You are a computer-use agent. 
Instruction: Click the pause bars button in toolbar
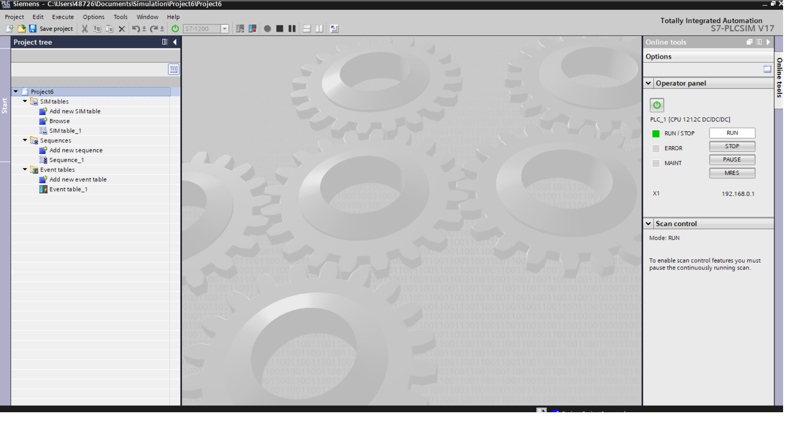pyautogui.click(x=292, y=29)
